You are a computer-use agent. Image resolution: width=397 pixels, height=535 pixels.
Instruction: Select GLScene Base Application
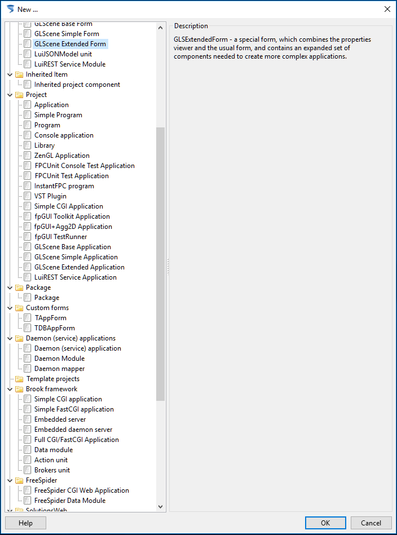[73, 247]
